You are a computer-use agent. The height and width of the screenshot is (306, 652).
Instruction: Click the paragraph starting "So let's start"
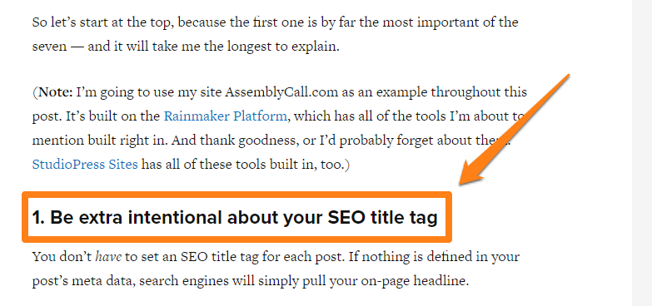276,33
